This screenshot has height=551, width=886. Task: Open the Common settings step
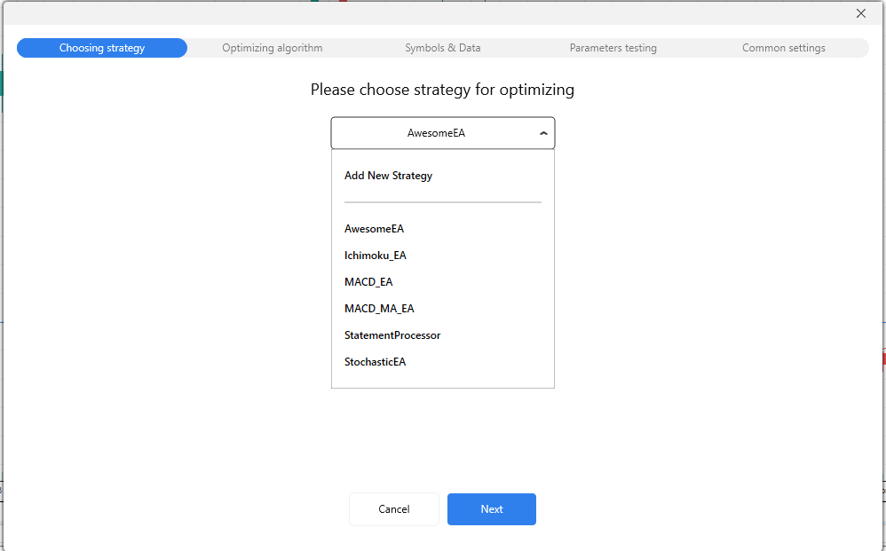click(x=783, y=48)
